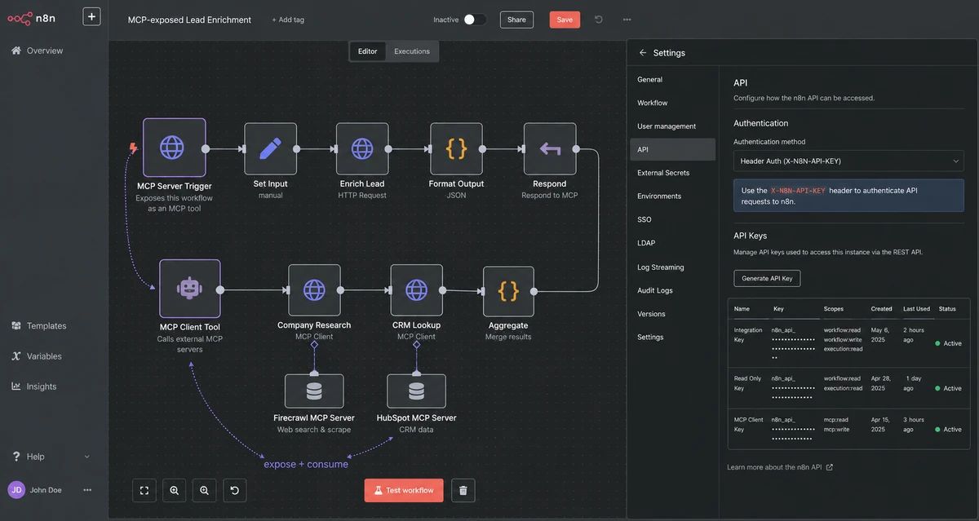Click the expose + consume canvas label
Viewport: 979px width, 521px height.
point(306,464)
